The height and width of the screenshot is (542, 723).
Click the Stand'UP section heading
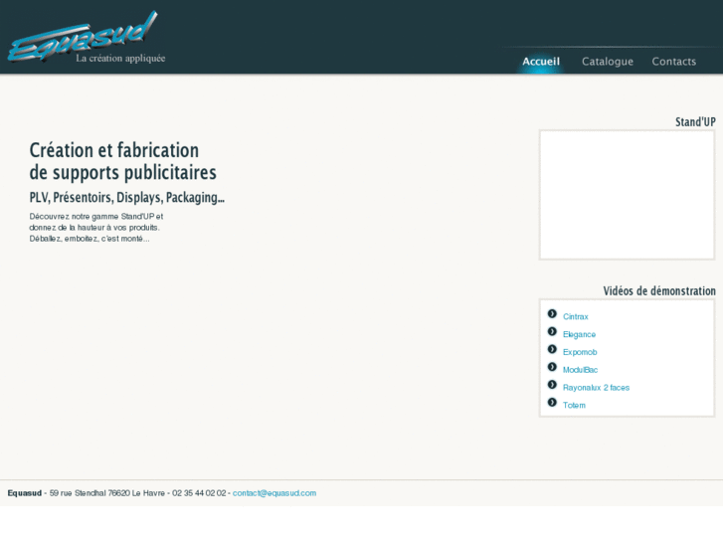pyautogui.click(x=695, y=121)
